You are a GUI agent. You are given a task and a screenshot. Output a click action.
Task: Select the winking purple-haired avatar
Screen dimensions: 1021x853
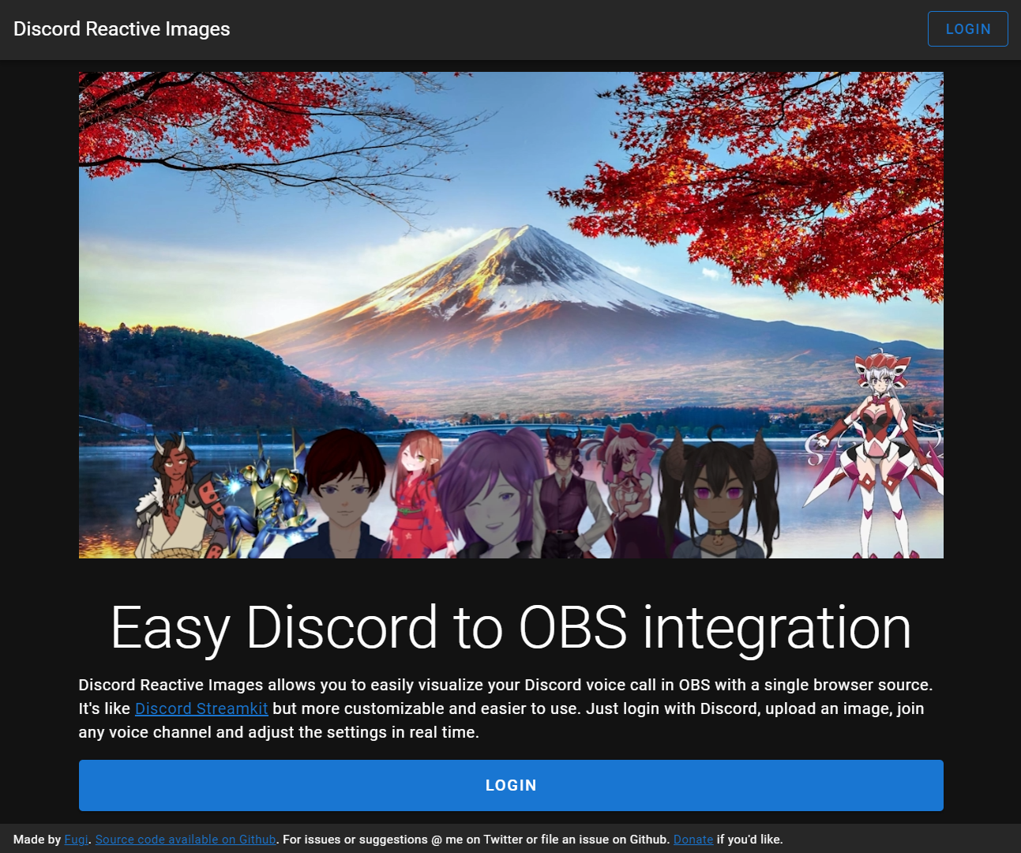486,498
